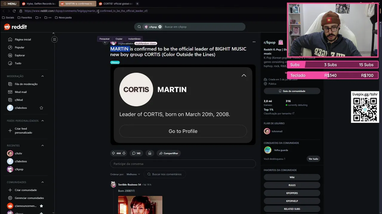The height and width of the screenshot is (214, 382).
Task: Click the award icon on the post
Action: tap(150, 153)
